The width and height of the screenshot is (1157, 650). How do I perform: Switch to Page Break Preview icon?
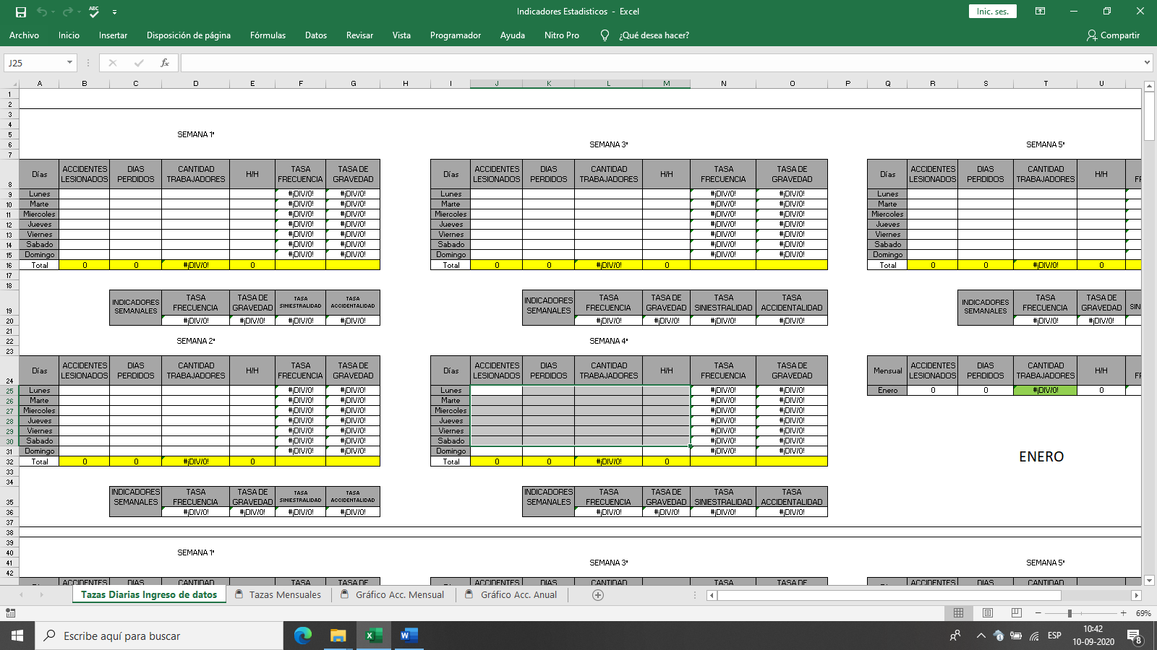(1016, 613)
